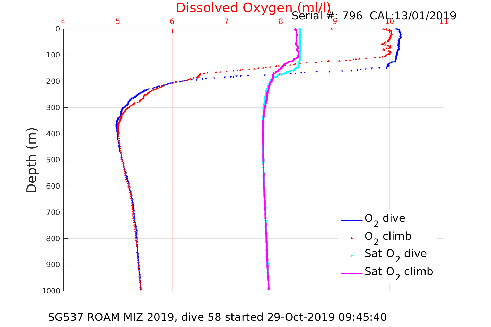Click the 'Serial #: 796' annotation text
Viewport: 491px width, 327px height.
tap(327, 16)
